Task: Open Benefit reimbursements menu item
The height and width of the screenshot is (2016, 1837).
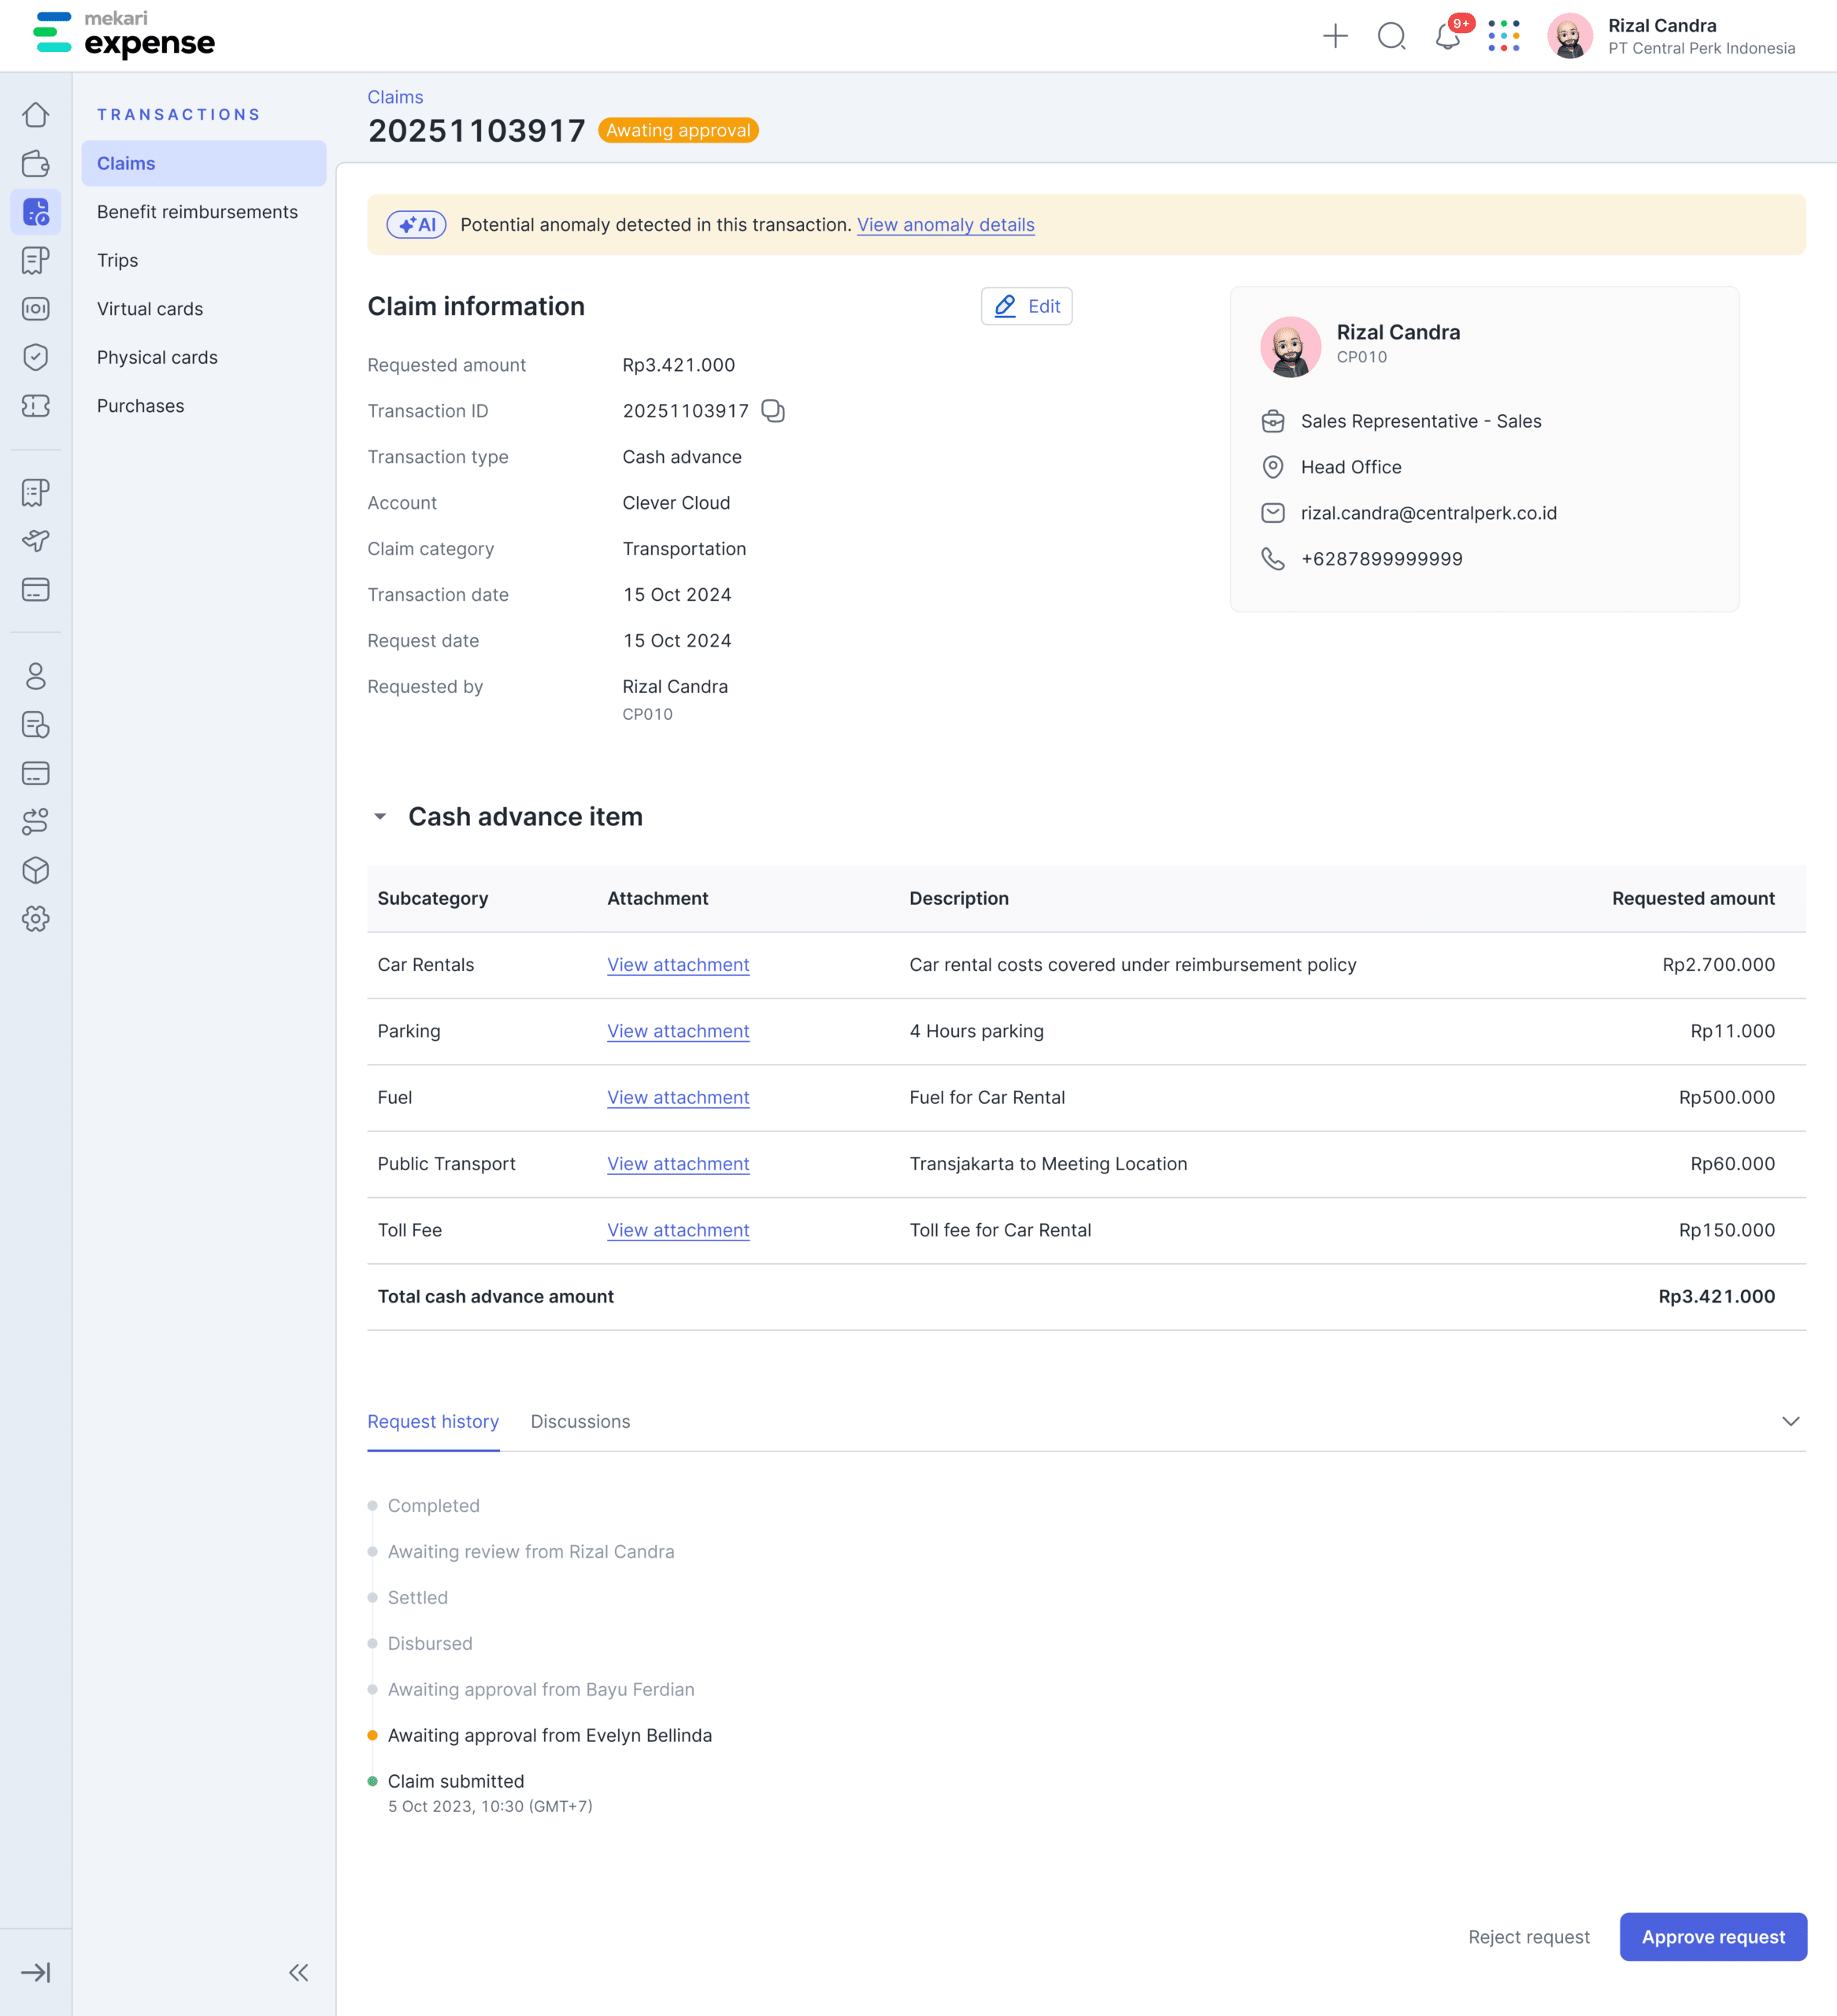Action: pos(197,212)
